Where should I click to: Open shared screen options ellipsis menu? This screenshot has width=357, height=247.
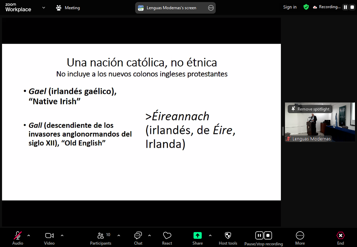(211, 8)
